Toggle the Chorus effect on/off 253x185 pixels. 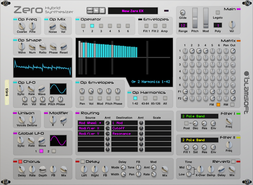[20, 162]
